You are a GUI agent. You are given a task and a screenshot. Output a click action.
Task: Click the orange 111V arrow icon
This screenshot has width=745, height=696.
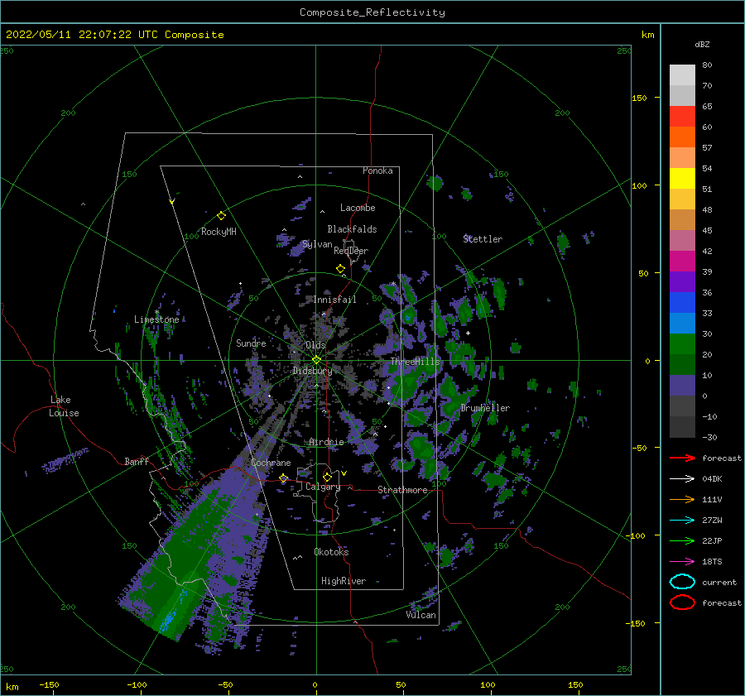coord(682,499)
